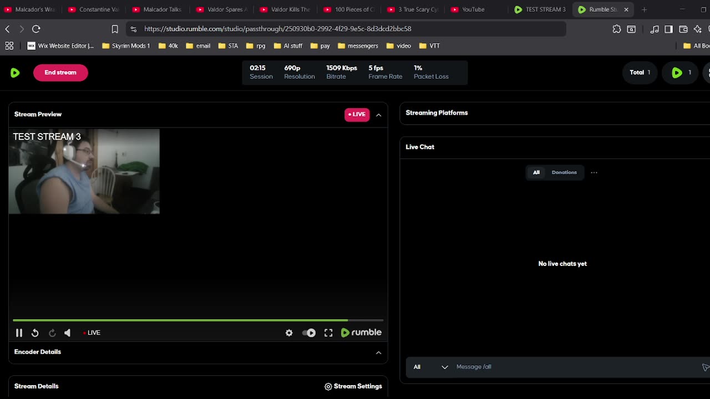This screenshot has height=399, width=710.
Task: Click the stream preview video thumbnail
Action: (84, 171)
